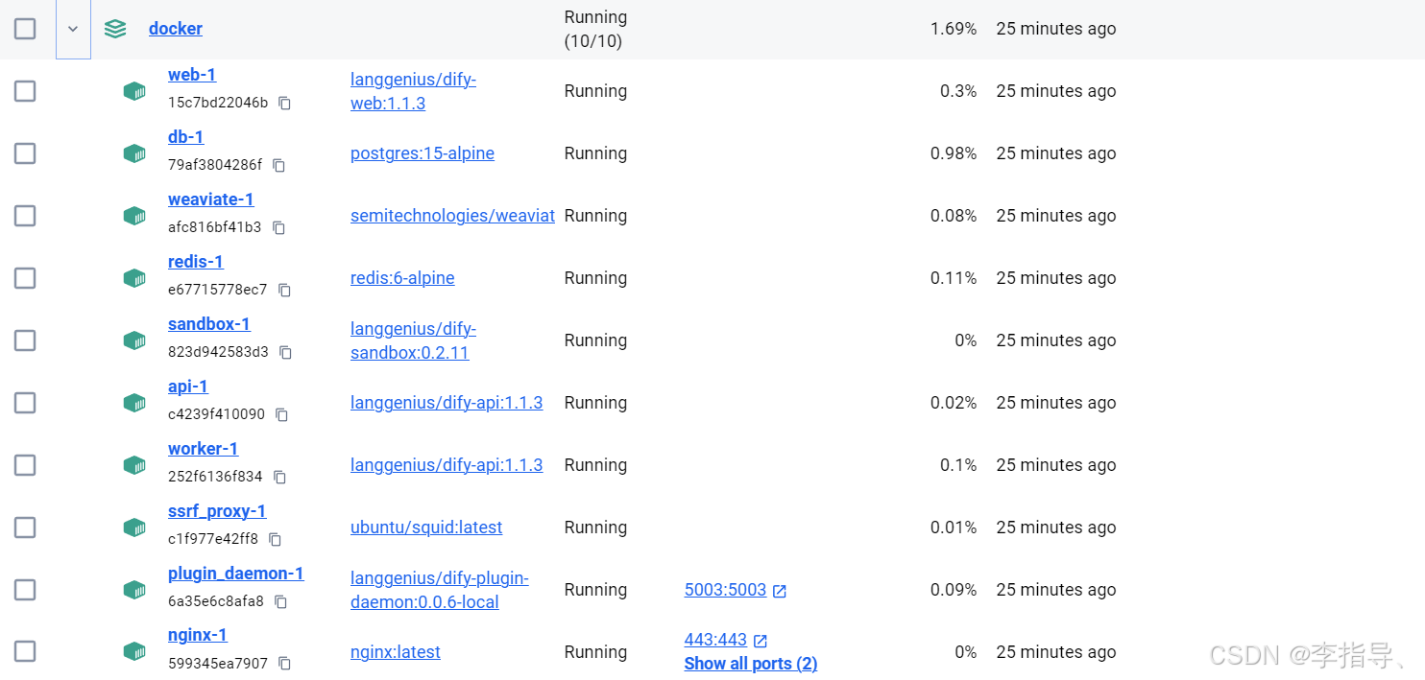The image size is (1425, 680).
Task: Tick the redis-1 row checkbox
Action: (x=25, y=278)
